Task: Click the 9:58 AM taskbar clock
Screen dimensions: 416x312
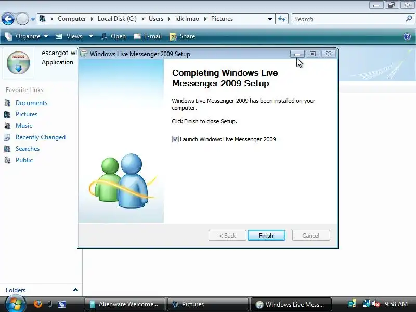Action: 396,304
